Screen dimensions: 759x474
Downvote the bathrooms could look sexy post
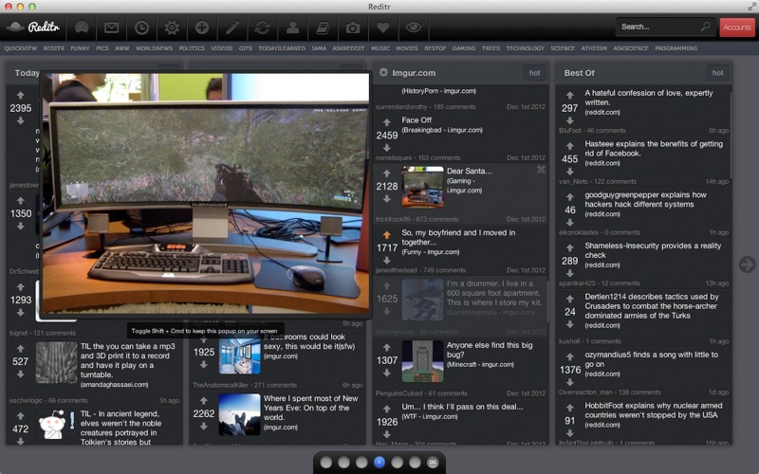[204, 365]
